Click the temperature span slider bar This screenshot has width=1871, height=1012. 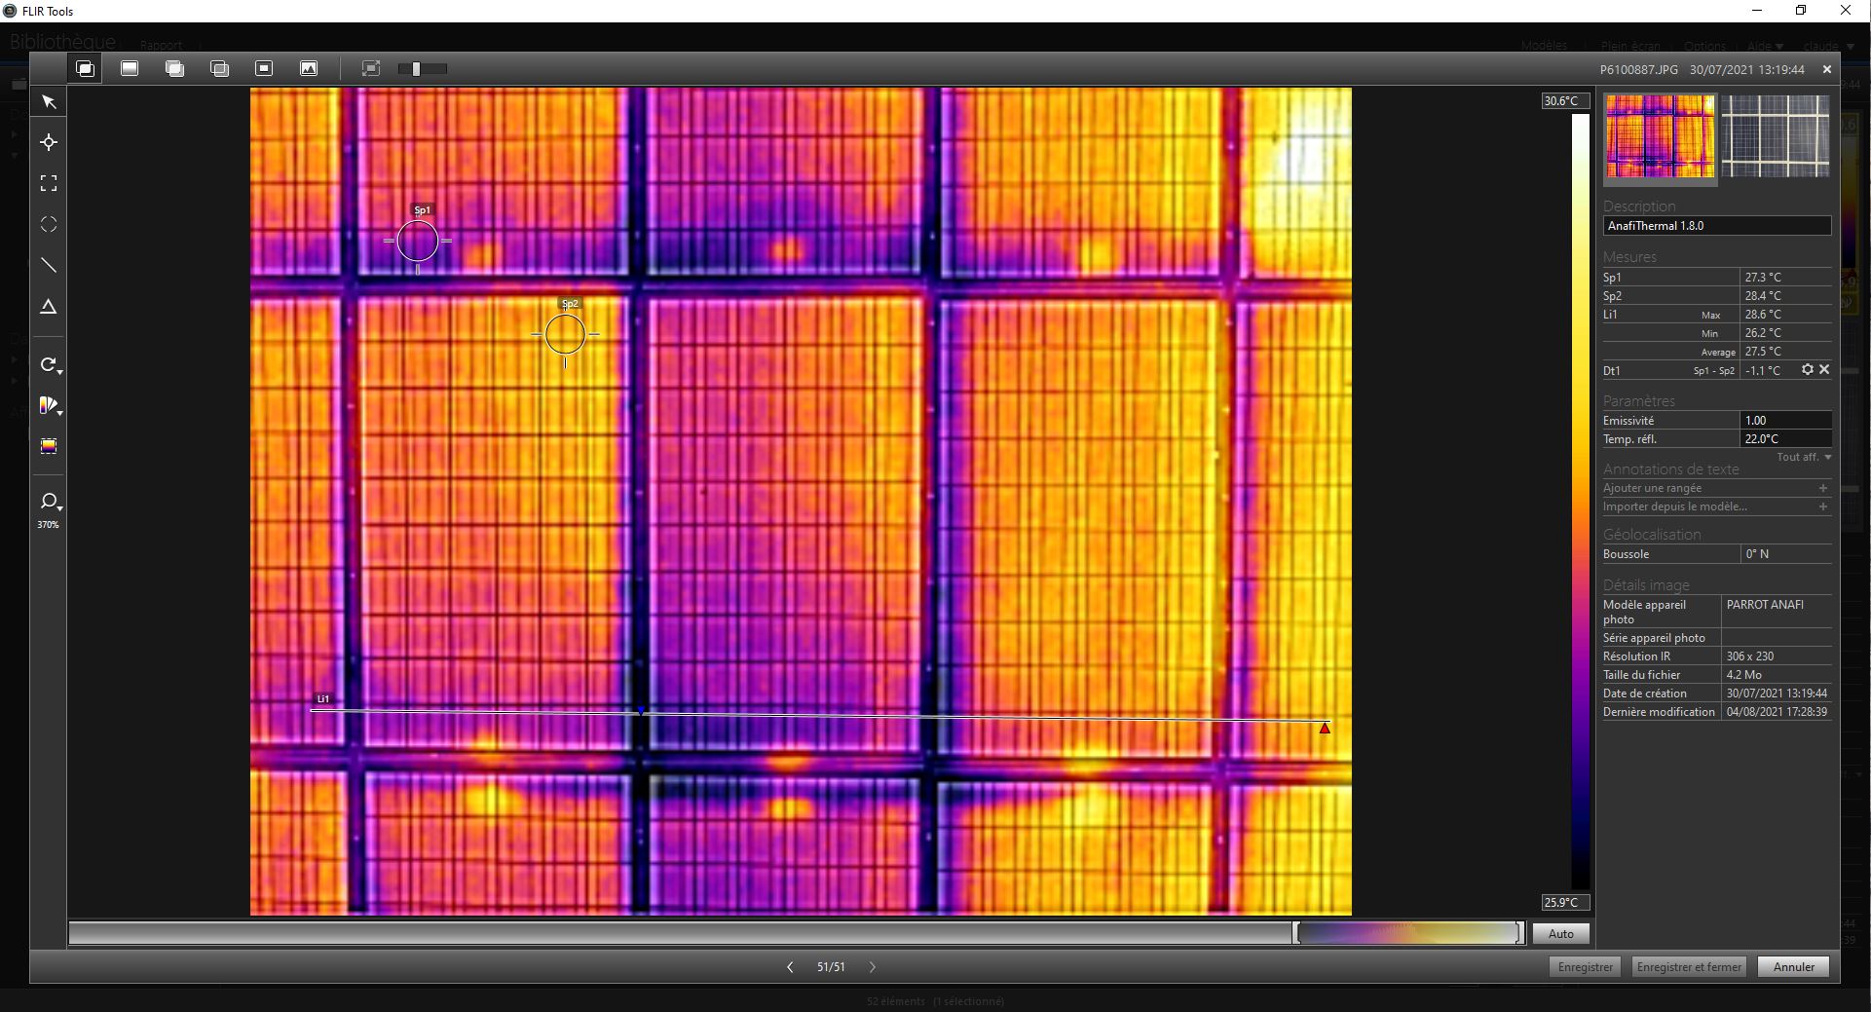1407,933
